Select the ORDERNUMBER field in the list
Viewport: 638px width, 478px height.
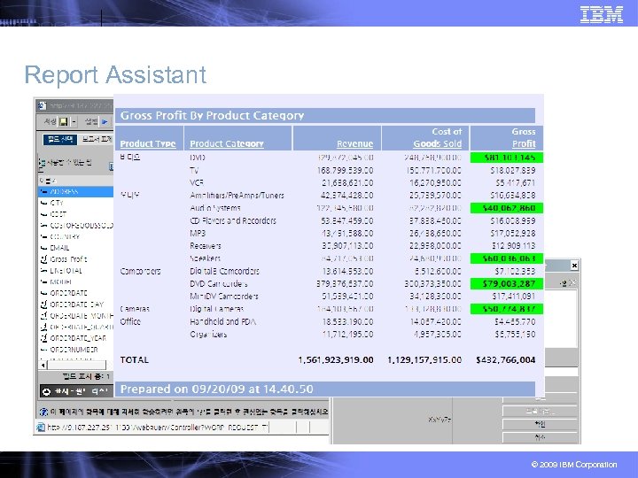[x=75, y=350]
